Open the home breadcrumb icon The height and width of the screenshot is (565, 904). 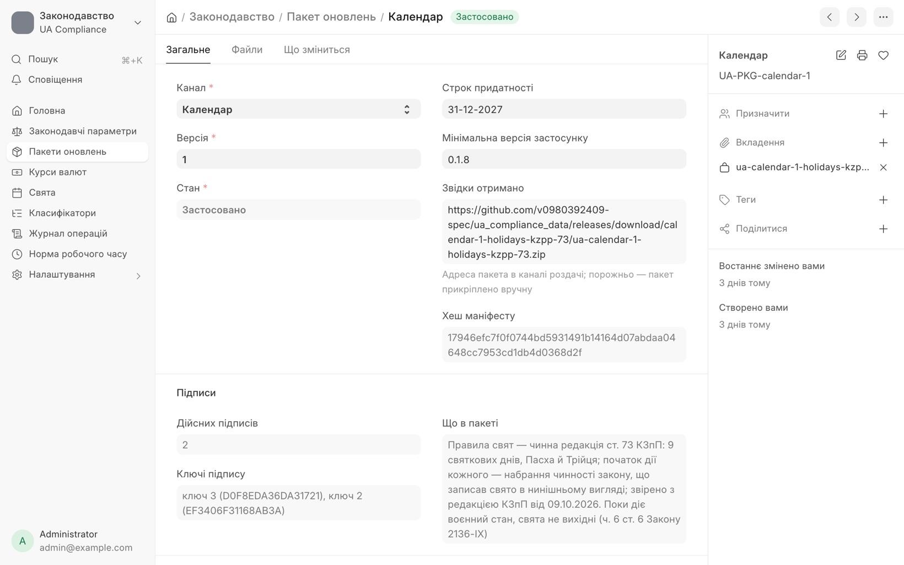coord(171,17)
